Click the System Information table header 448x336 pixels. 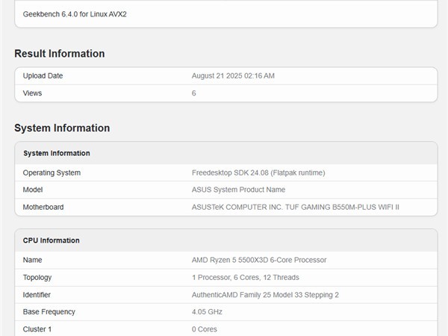tap(57, 153)
